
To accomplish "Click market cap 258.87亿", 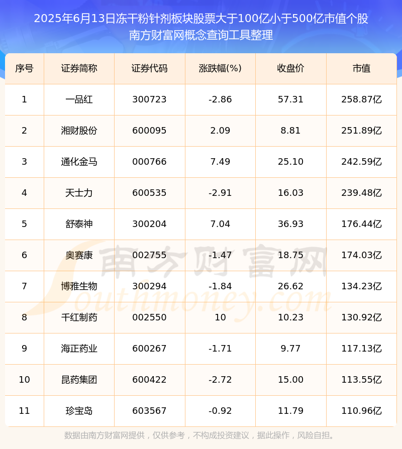I will tap(362, 99).
